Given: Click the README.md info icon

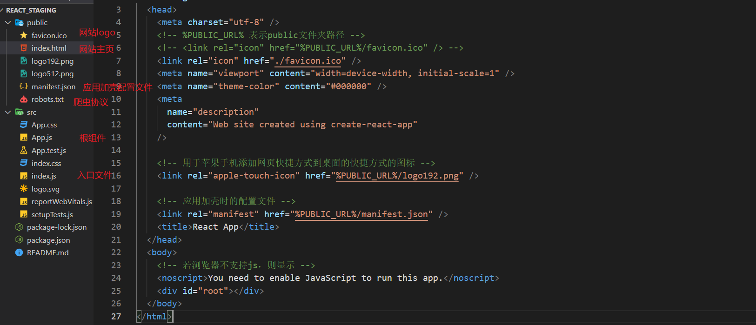Looking at the screenshot, I should point(19,252).
